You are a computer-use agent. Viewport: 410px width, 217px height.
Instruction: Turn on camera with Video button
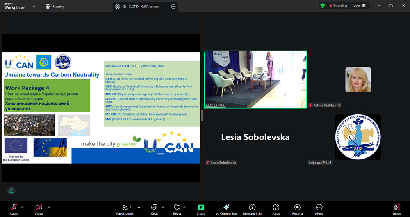click(39, 209)
